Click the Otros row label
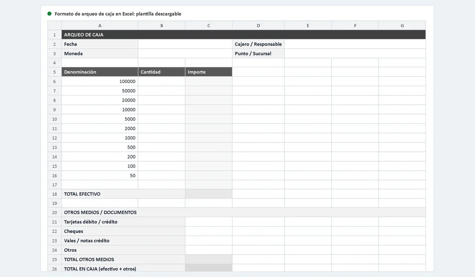Viewport: 475px width, 277px height. point(123,250)
